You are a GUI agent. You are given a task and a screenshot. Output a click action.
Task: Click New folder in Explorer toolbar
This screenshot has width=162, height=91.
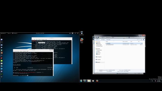tap(108, 40)
